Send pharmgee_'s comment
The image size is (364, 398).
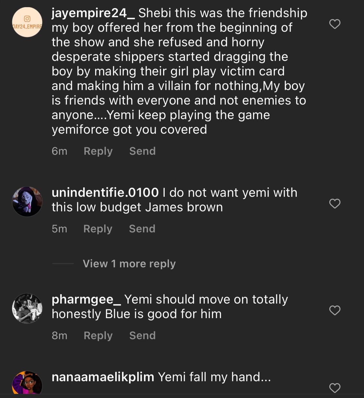coord(142,336)
